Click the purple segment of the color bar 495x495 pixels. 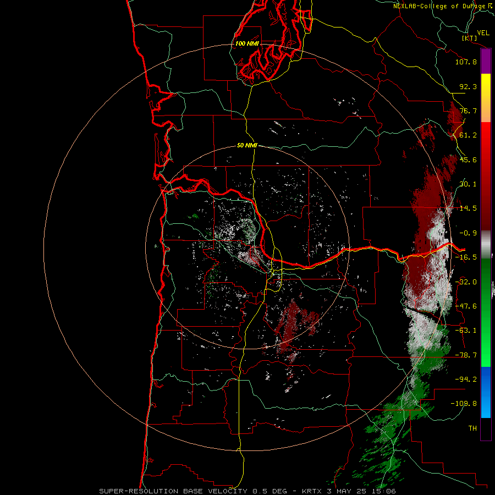click(x=486, y=61)
